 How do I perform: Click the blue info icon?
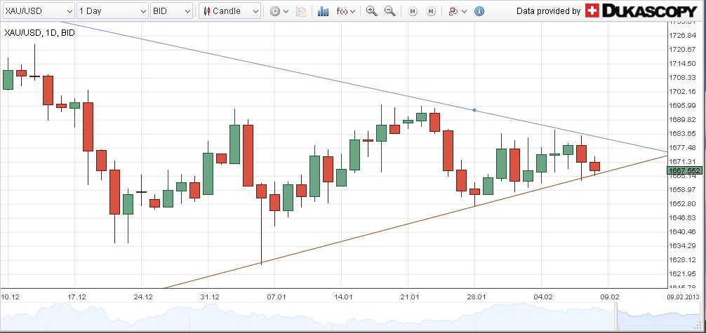coord(479,11)
